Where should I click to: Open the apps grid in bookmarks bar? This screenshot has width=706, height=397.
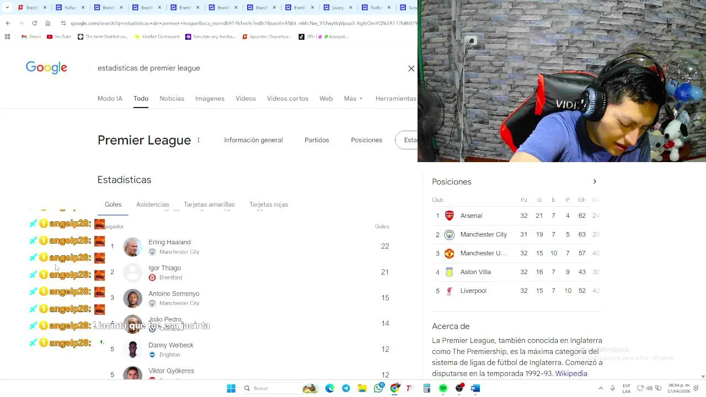tap(7, 37)
